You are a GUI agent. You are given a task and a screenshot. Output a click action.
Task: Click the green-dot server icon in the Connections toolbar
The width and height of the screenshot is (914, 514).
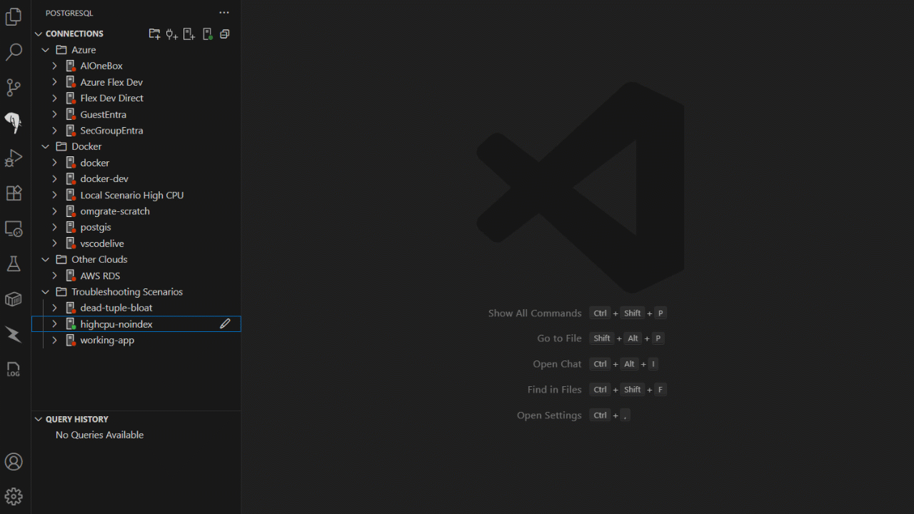[207, 34]
